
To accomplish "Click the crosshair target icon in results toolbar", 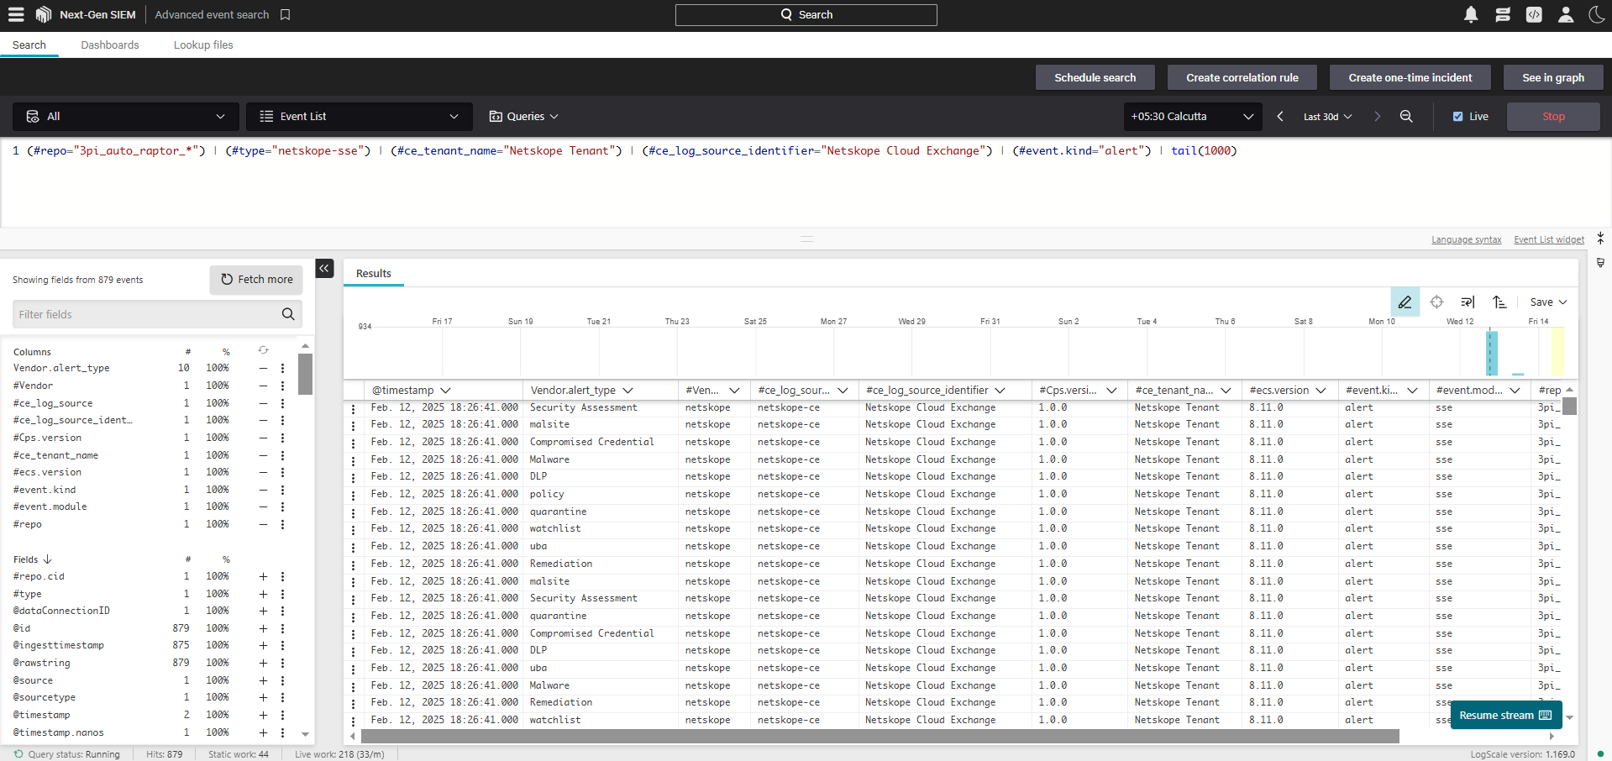I will coord(1436,302).
